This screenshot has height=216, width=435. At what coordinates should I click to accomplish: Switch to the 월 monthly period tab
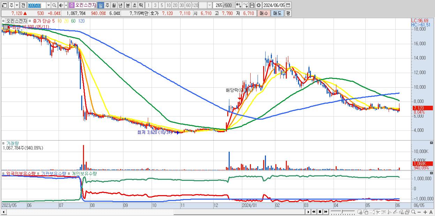[x=114, y=5]
